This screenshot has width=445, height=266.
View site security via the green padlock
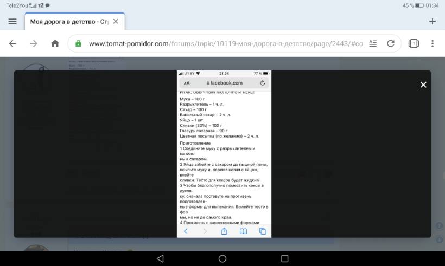(x=79, y=43)
